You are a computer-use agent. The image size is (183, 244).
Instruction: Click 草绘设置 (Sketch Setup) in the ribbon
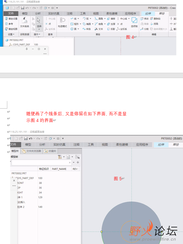tap(11, 19)
